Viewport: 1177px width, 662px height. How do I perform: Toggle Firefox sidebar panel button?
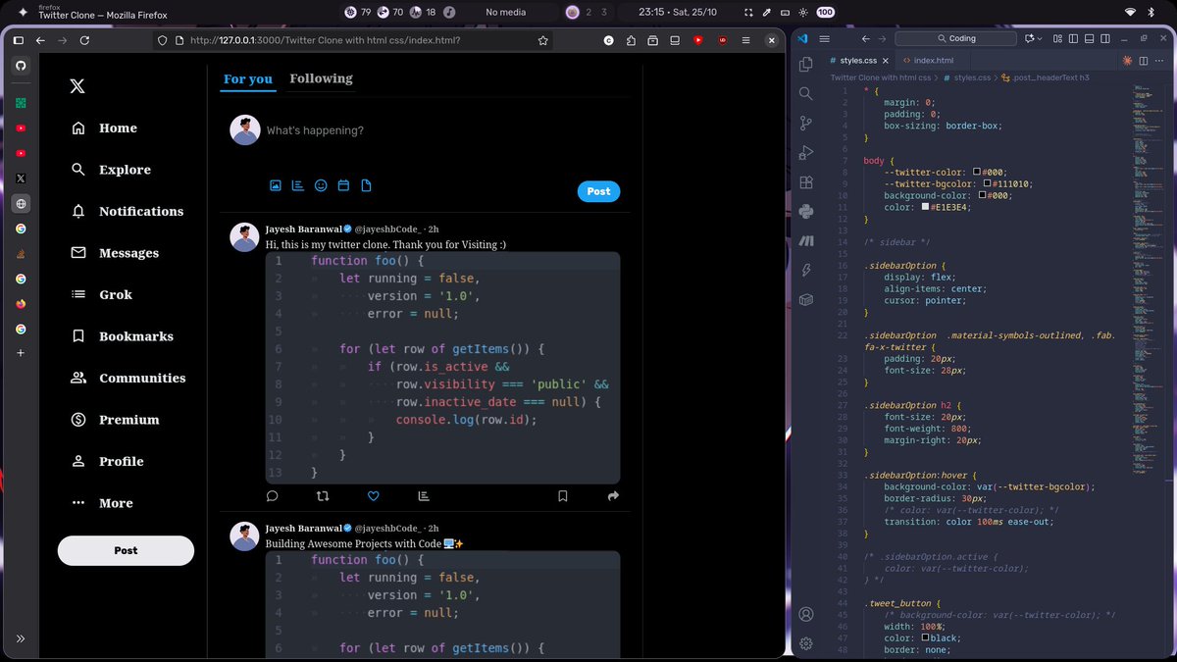point(18,40)
